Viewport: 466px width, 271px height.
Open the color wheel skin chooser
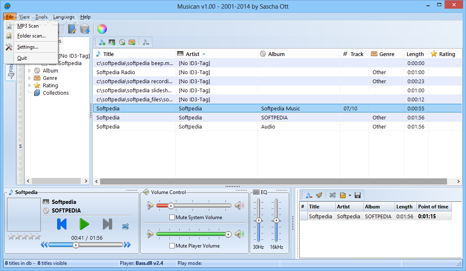[x=102, y=29]
